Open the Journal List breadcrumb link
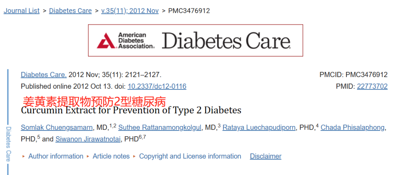The height and width of the screenshot is (175, 396). click(x=22, y=11)
